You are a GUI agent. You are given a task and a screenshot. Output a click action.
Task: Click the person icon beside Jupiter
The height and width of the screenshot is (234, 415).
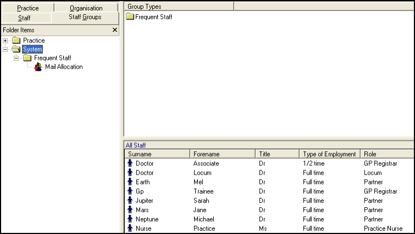pos(130,201)
